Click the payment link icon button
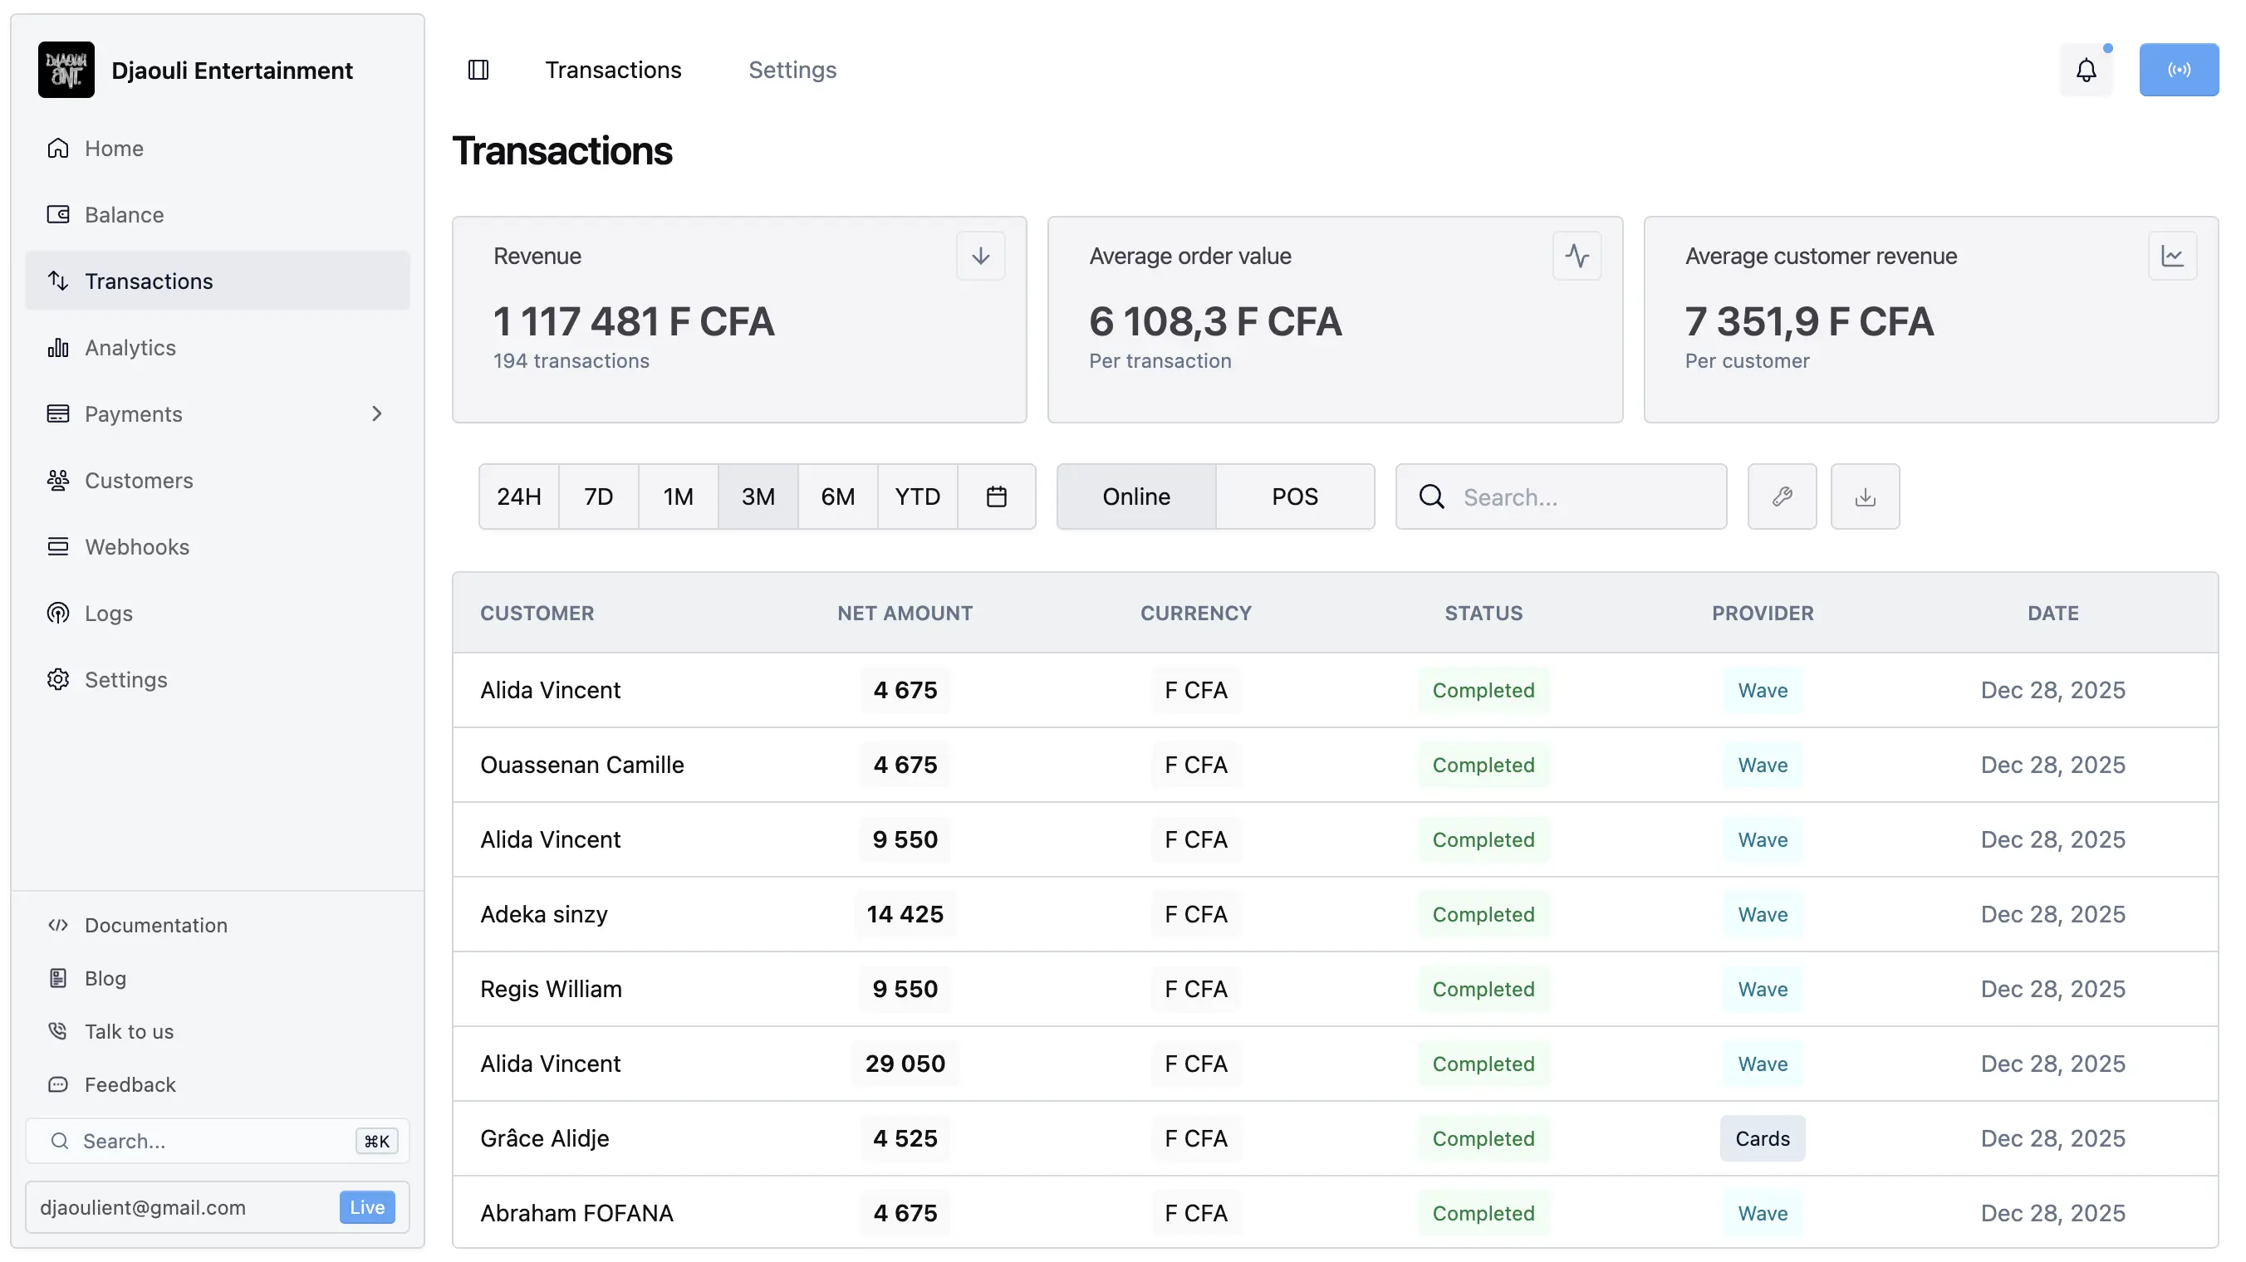 [1782, 496]
